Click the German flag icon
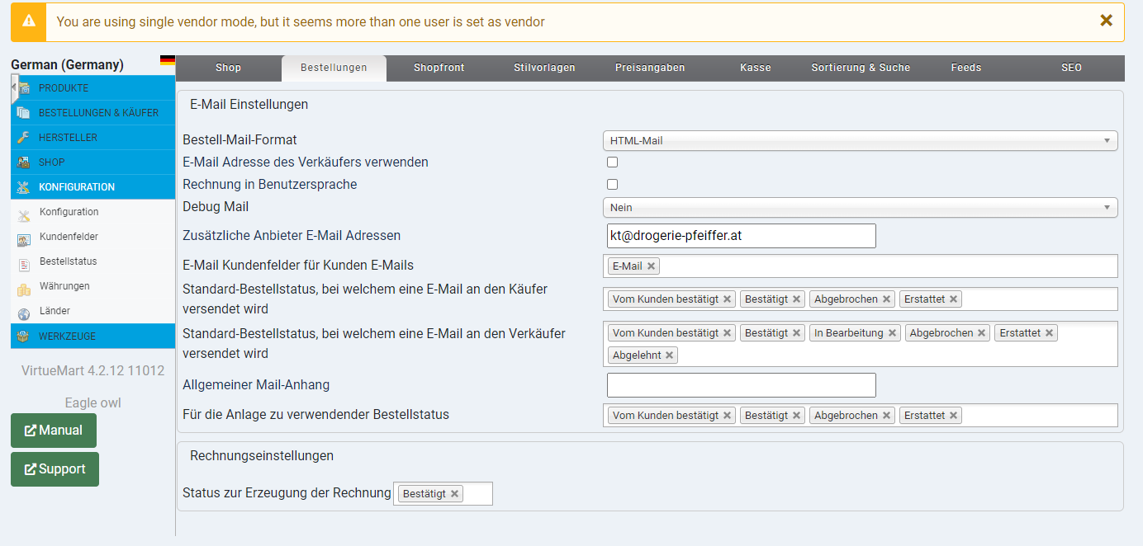The height and width of the screenshot is (546, 1143). (x=168, y=60)
